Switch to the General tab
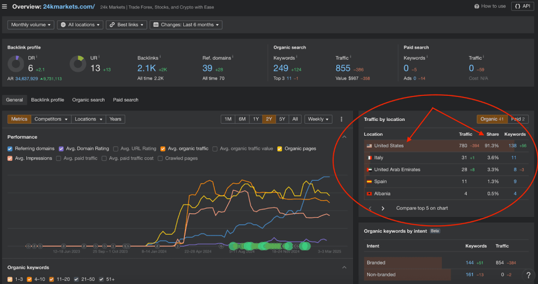Screen dimensions: 538x284 tap(14, 100)
